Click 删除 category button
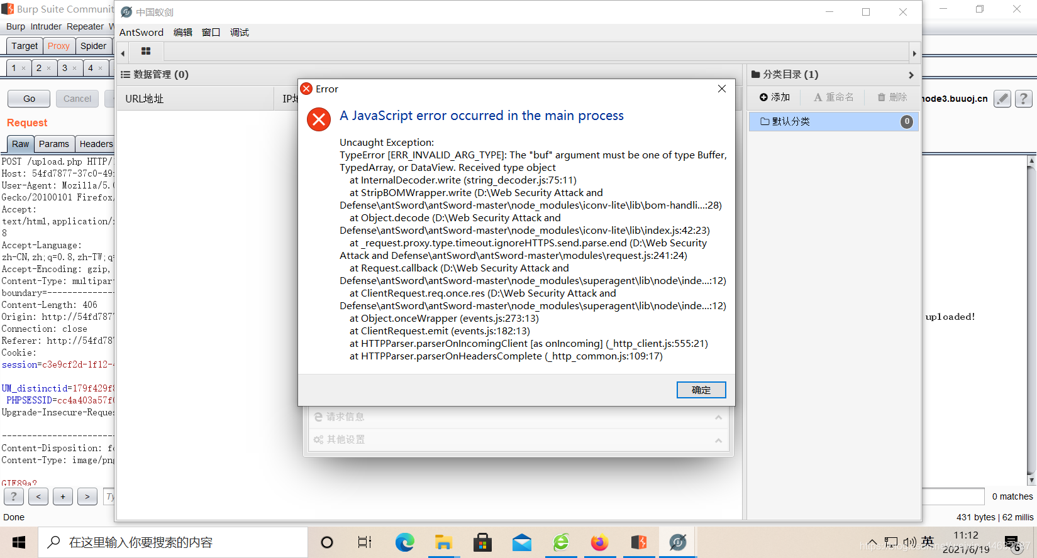Viewport: 1037px width, 558px height. coord(892,97)
